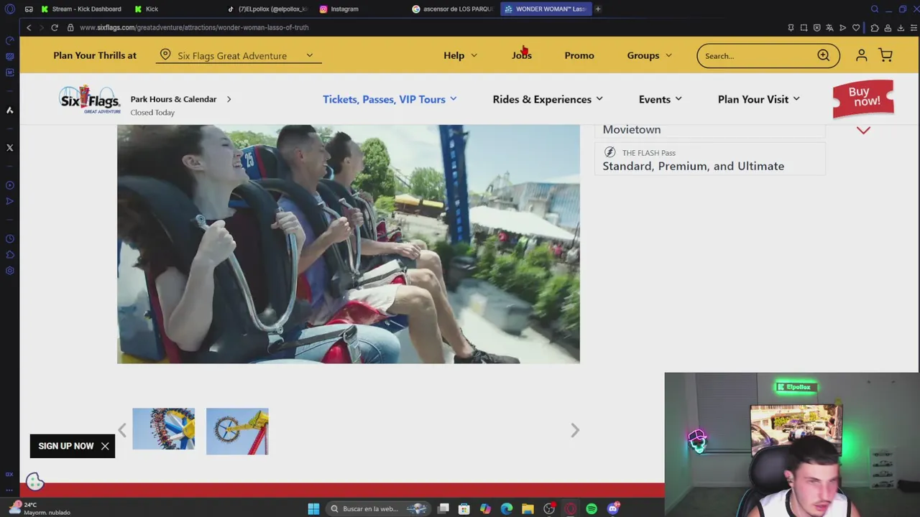Open File Explorer from the taskbar

[528, 508]
